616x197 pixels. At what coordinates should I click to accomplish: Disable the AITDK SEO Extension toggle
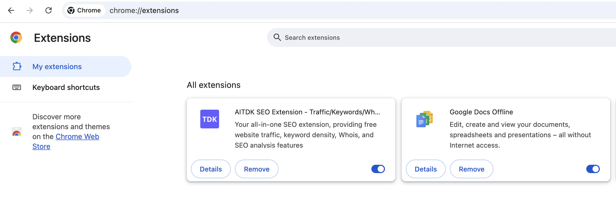point(378,169)
